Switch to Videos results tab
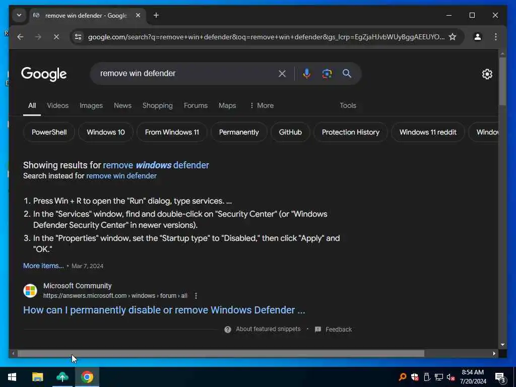The height and width of the screenshot is (387, 516). pyautogui.click(x=57, y=106)
